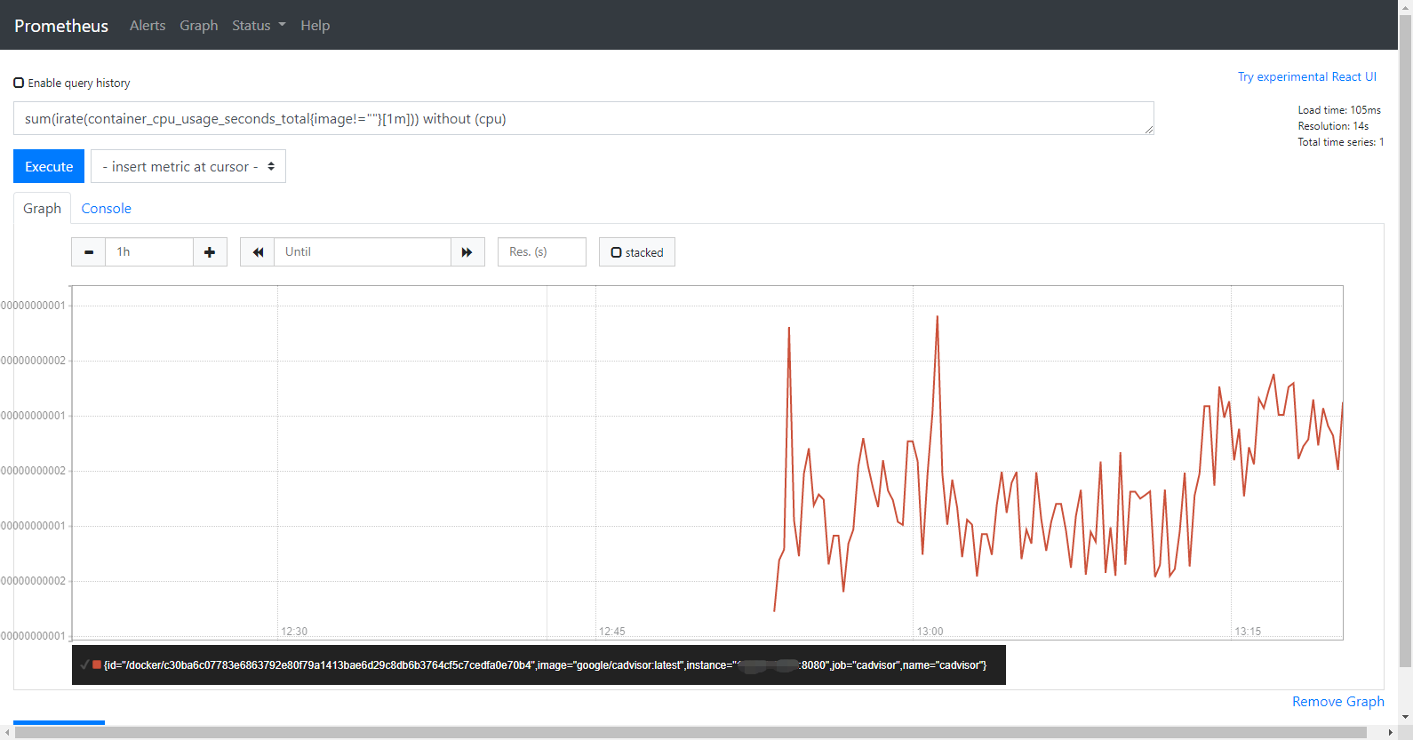Go to Graph in the navbar
The image size is (1413, 740).
[199, 26]
